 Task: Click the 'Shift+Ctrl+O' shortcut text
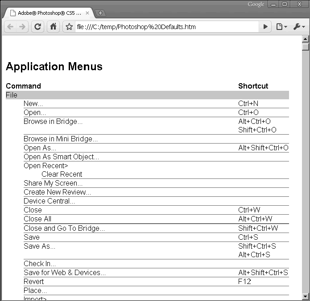(x=257, y=130)
